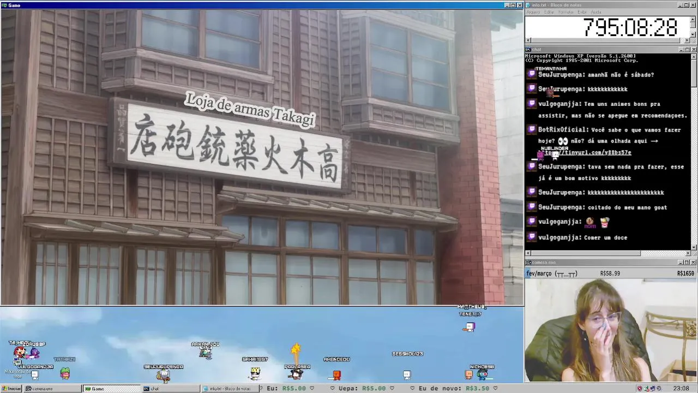This screenshot has width=698, height=393.
Task: Click the Iniciar start button
Action: tap(11, 389)
